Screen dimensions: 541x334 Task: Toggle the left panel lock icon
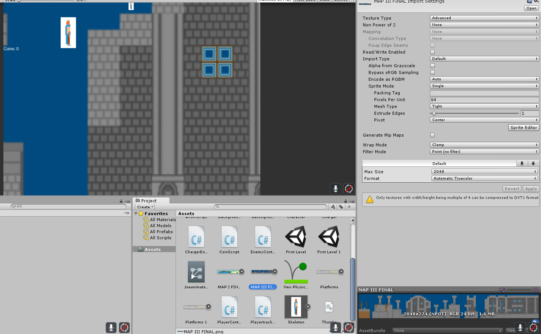(x=121, y=201)
